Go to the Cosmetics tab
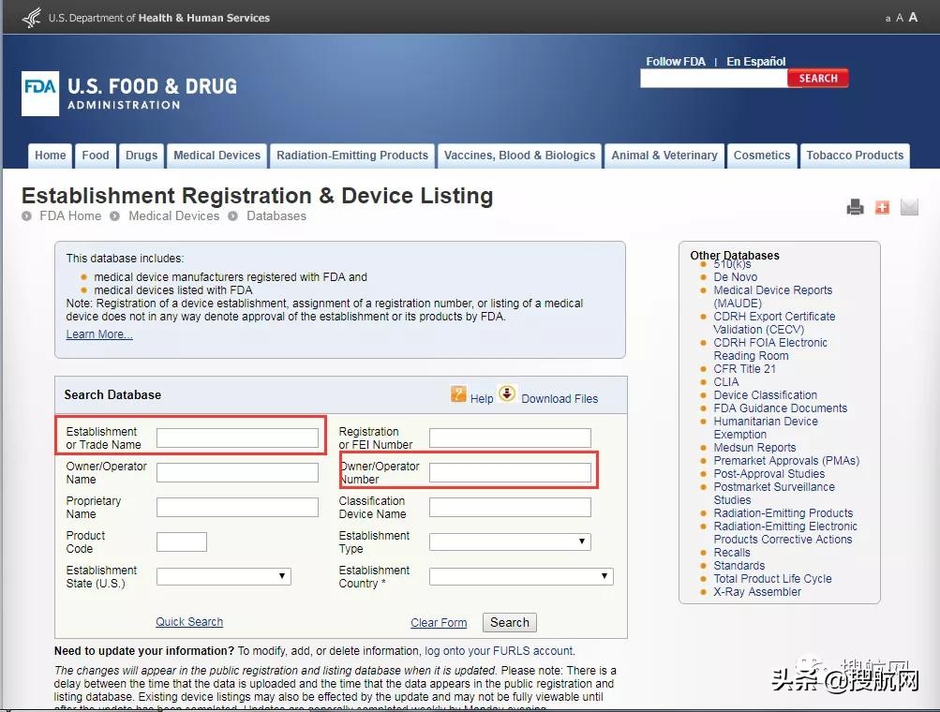The height and width of the screenshot is (712, 940). click(x=761, y=156)
